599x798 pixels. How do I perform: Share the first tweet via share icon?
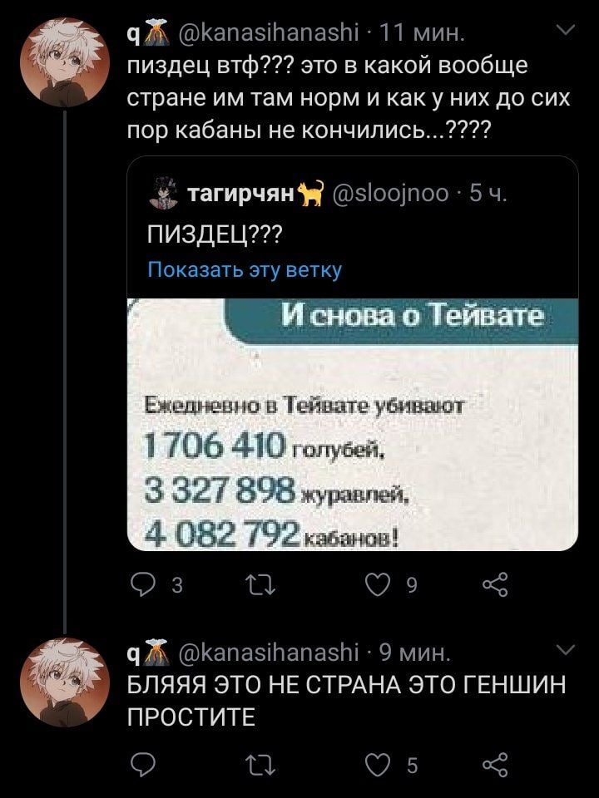(496, 584)
